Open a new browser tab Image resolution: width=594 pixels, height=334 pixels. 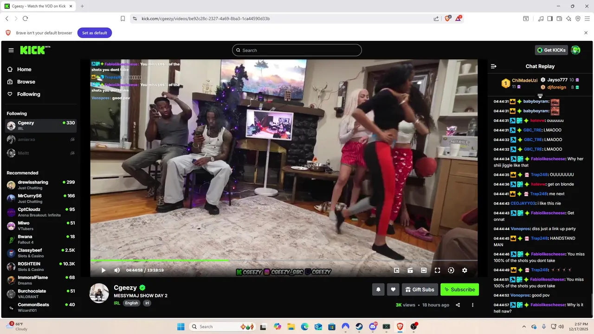click(x=82, y=6)
